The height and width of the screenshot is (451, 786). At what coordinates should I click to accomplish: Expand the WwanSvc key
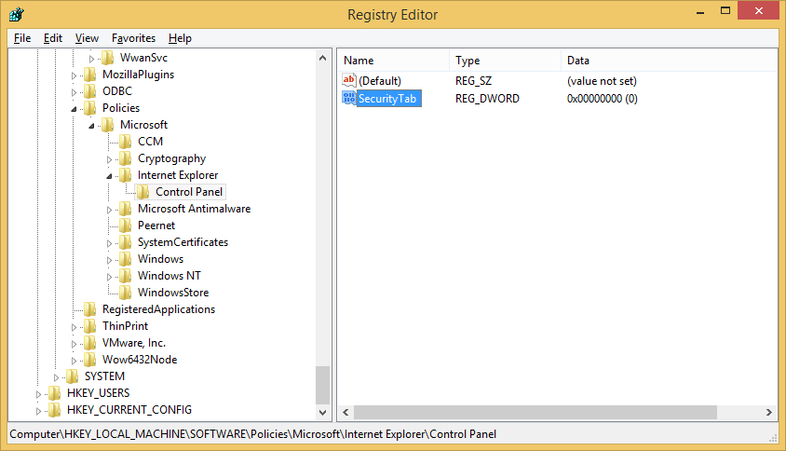coord(92,60)
